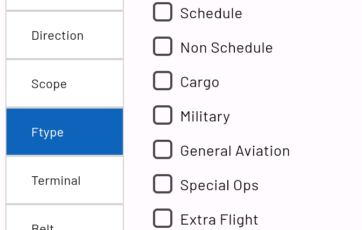Pick the 'Extra Flight' option label
The height and width of the screenshot is (230, 362).
pyautogui.click(x=219, y=219)
